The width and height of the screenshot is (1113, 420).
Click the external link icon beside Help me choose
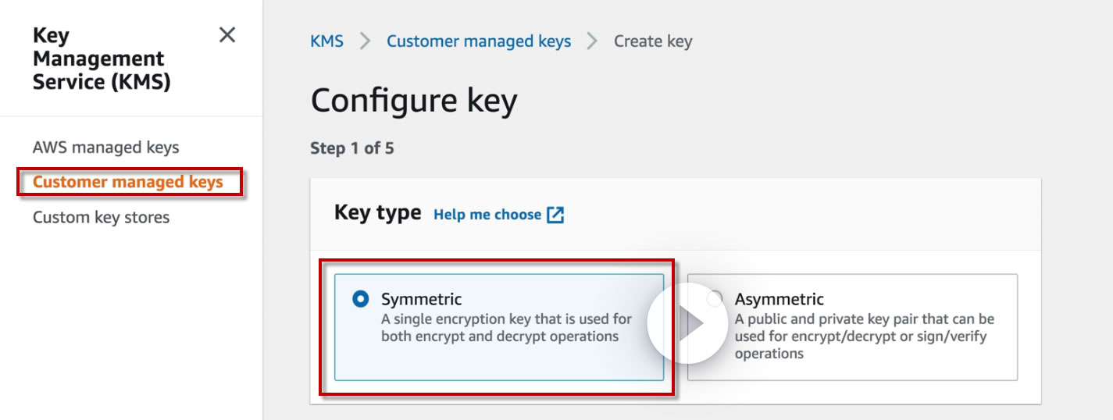(555, 215)
